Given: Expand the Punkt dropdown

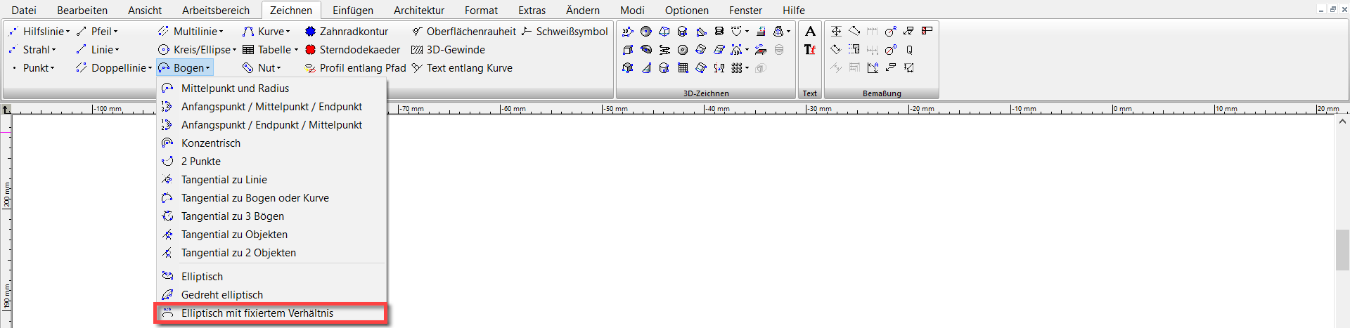Looking at the screenshot, I should (x=52, y=68).
